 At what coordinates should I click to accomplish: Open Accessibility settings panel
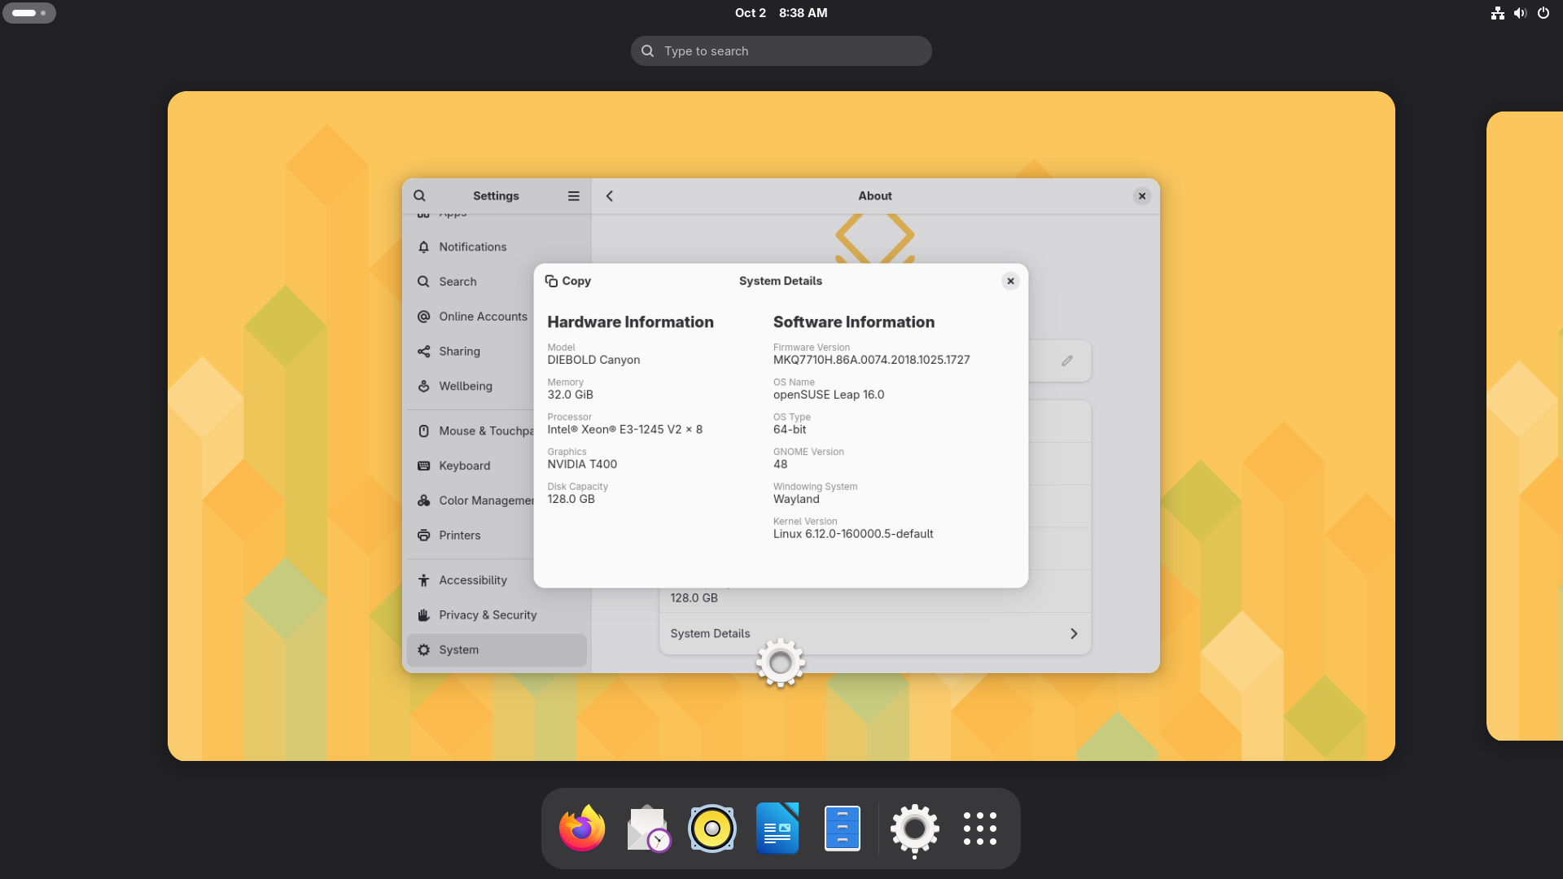click(472, 580)
